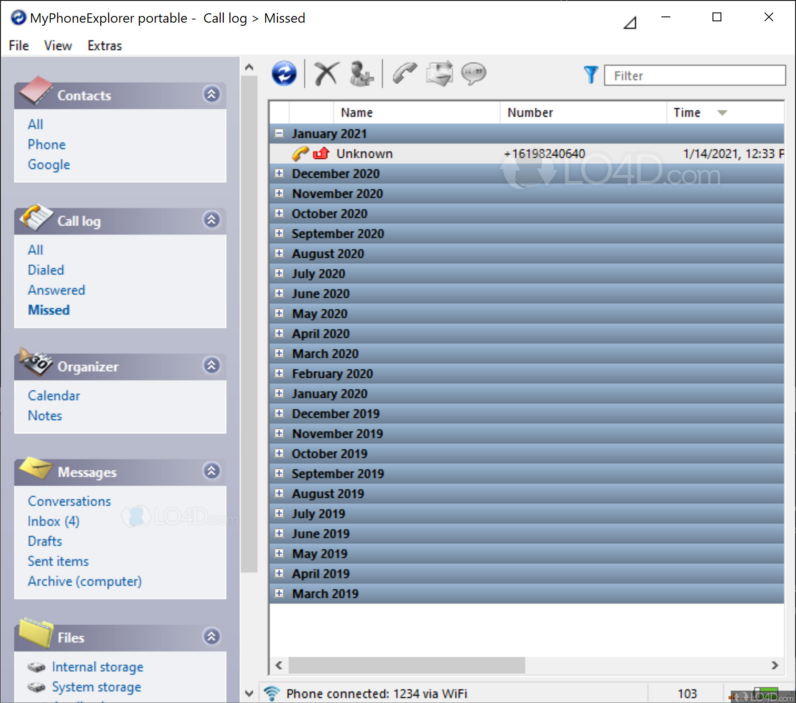Expand the December 2019 group
The image size is (796, 703).
[x=279, y=413]
